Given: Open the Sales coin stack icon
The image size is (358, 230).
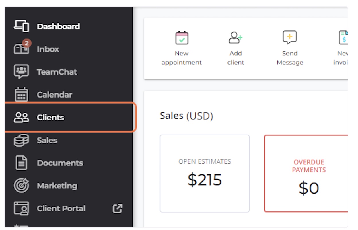Looking at the screenshot, I should (22, 140).
